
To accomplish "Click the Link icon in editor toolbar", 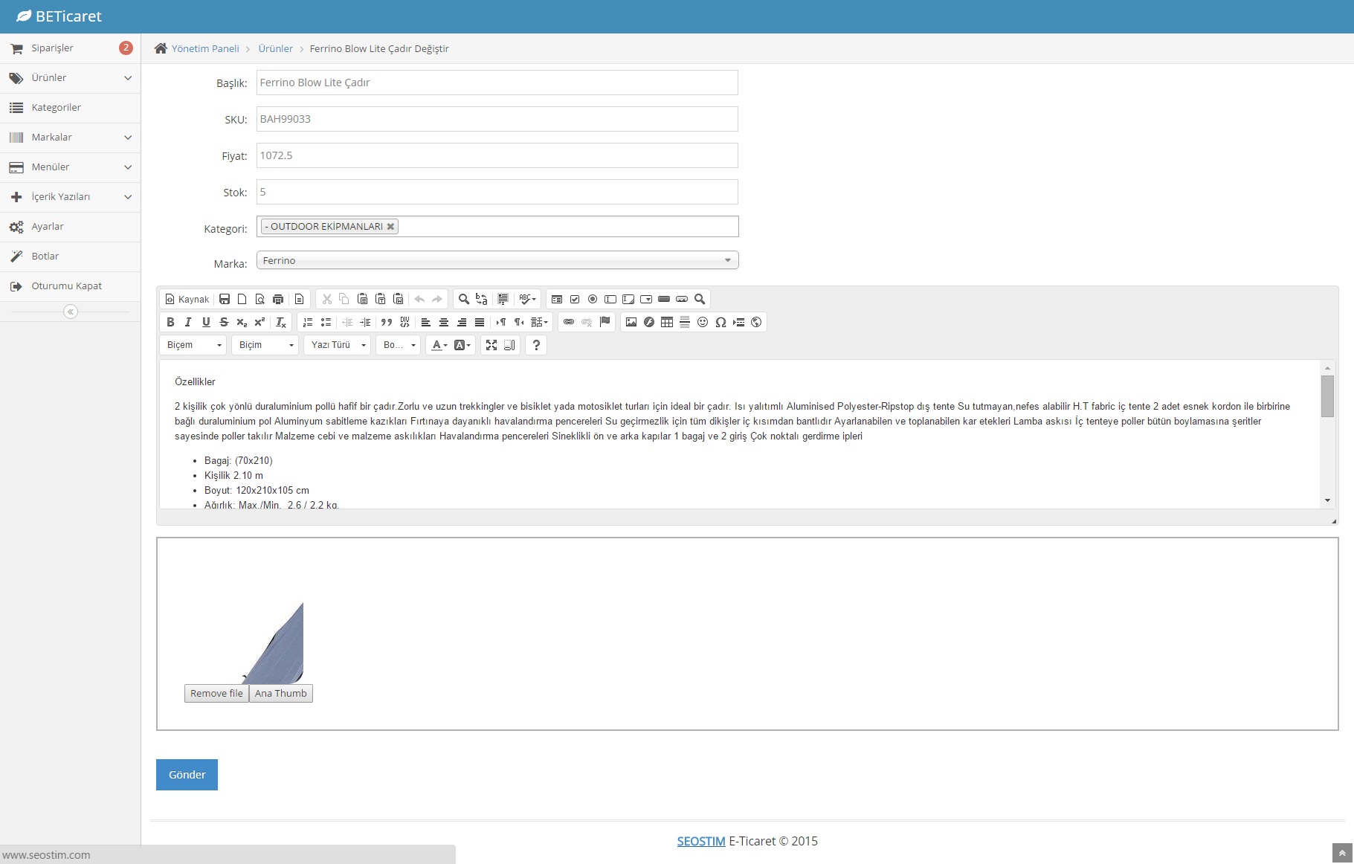I will pos(569,322).
